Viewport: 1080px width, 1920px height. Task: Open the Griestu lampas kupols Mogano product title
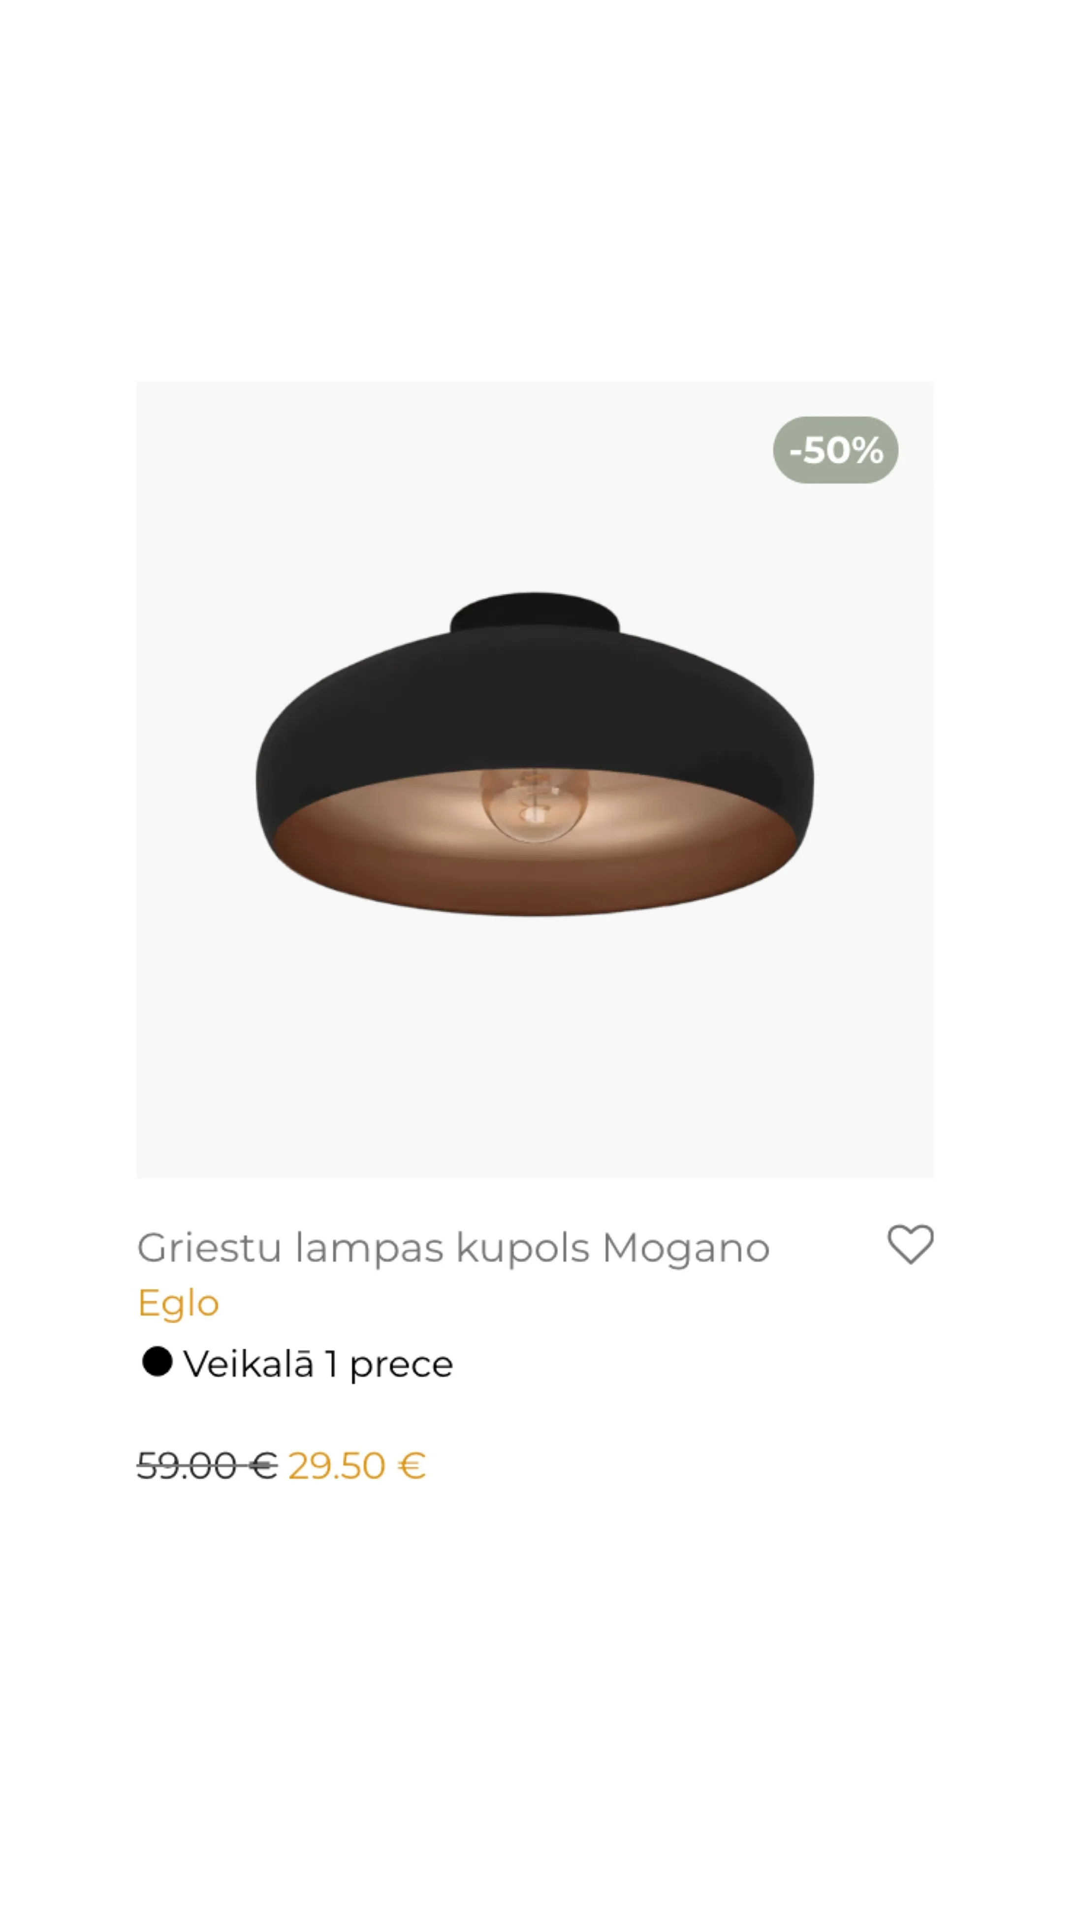point(453,1248)
